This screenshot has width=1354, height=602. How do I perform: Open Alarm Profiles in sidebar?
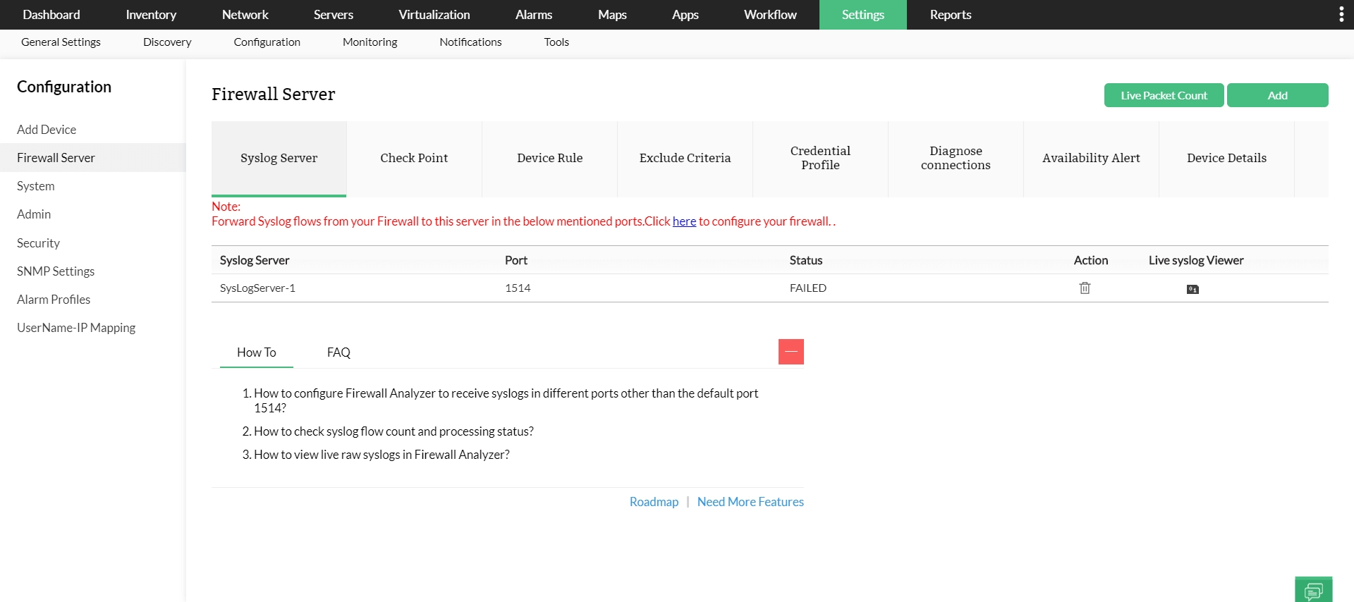92,300
